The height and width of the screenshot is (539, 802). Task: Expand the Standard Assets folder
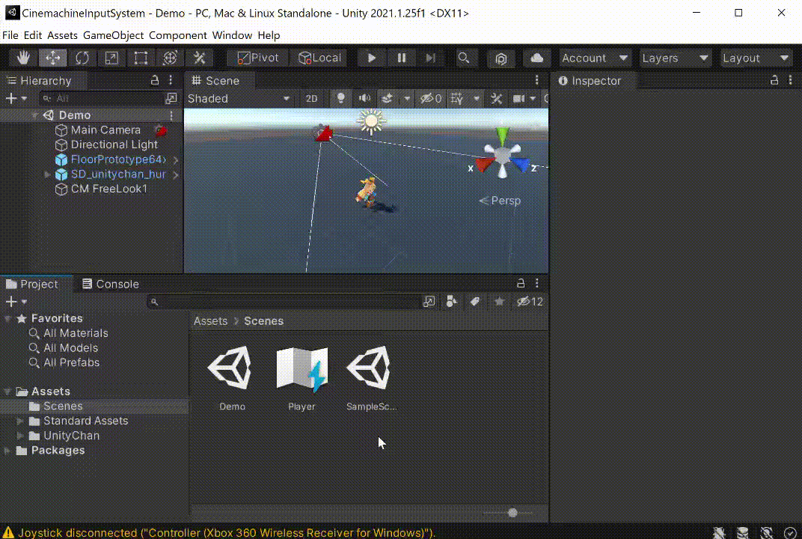pyautogui.click(x=20, y=421)
